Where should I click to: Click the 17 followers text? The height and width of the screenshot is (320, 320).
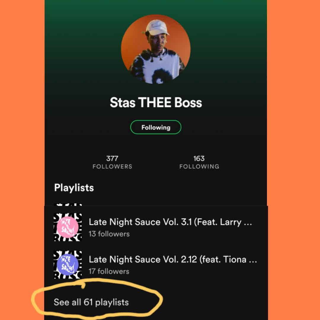[109, 271]
